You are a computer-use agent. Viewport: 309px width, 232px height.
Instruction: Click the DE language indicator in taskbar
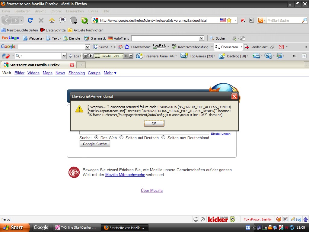(248, 227)
